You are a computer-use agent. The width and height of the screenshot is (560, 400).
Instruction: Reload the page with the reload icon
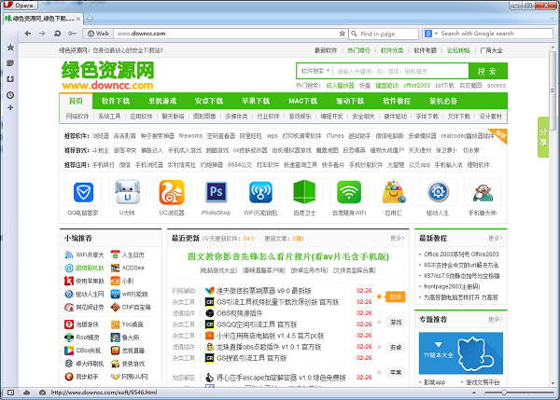click(57, 34)
